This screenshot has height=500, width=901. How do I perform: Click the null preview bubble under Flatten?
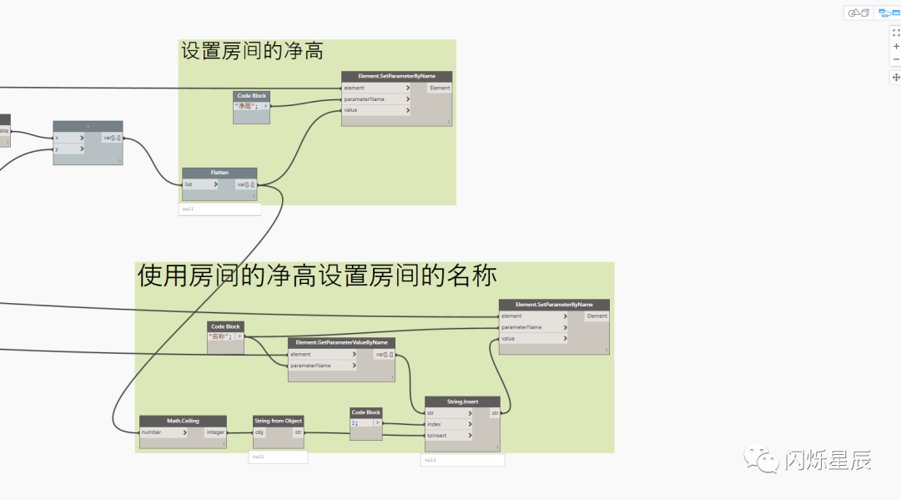pos(219,209)
